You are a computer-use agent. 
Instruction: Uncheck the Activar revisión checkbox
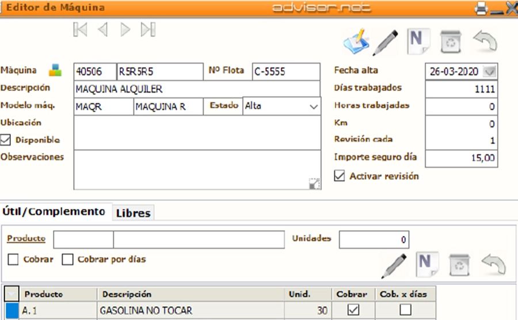pyautogui.click(x=340, y=176)
